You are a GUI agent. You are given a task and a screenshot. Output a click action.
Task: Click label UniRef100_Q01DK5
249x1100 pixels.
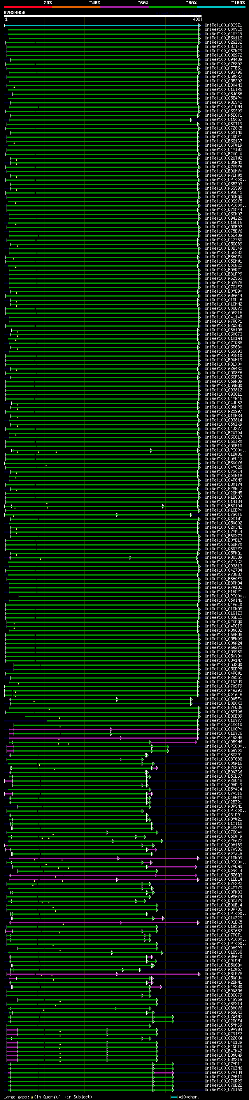[x=223, y=922]
